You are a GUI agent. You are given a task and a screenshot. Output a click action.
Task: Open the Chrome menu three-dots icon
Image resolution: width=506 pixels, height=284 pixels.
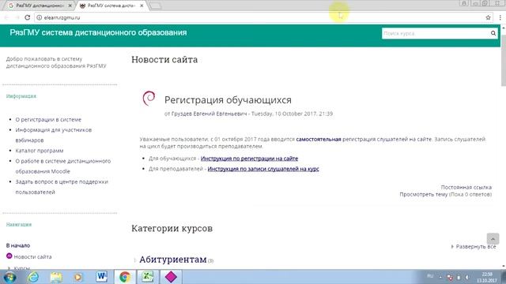pos(500,17)
